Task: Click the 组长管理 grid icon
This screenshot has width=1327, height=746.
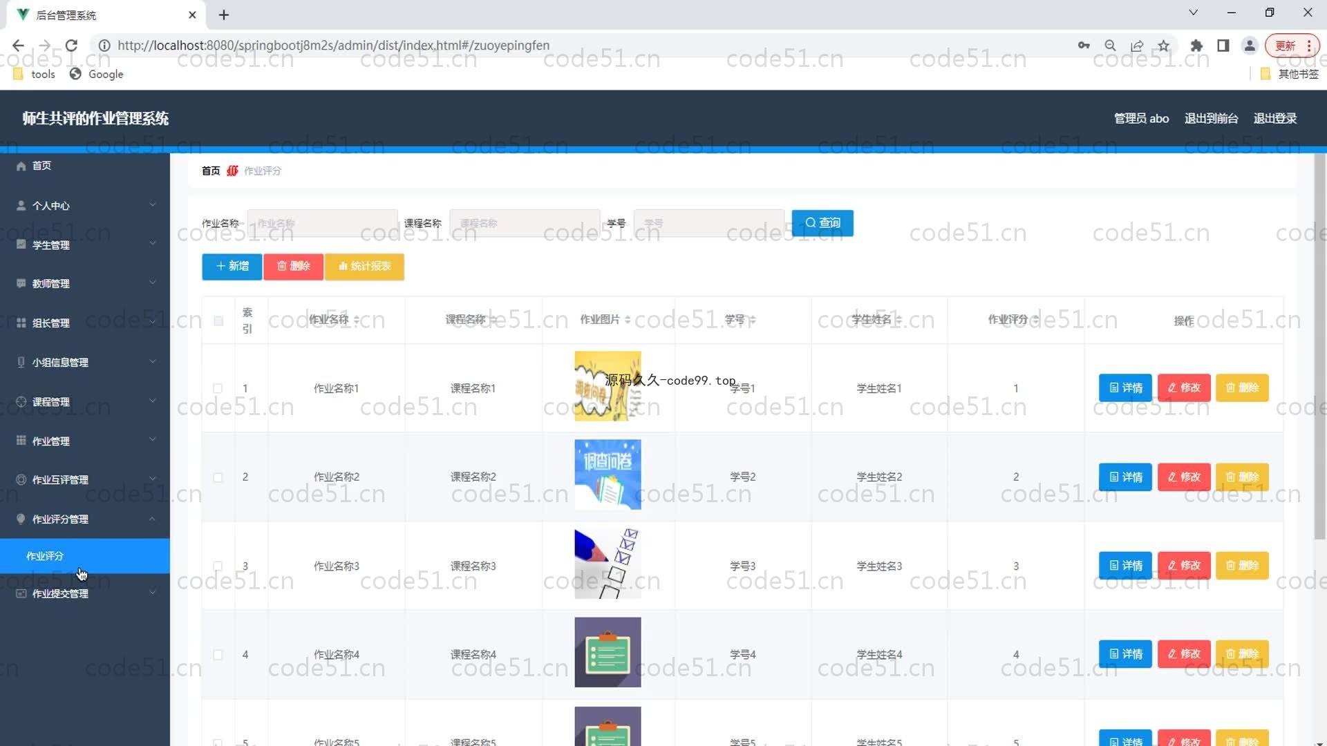Action: coord(21,323)
